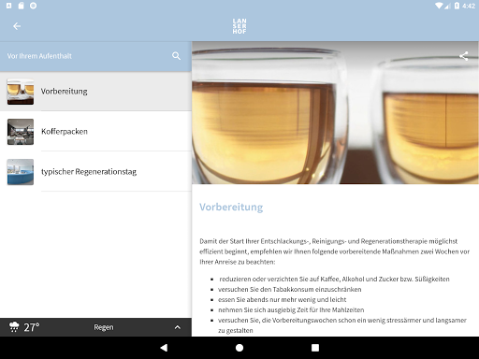Viewport: 479px width, 359px height.
Task: Tap the bullet about Tabakkonsum einzuschränken
Action: point(290,290)
